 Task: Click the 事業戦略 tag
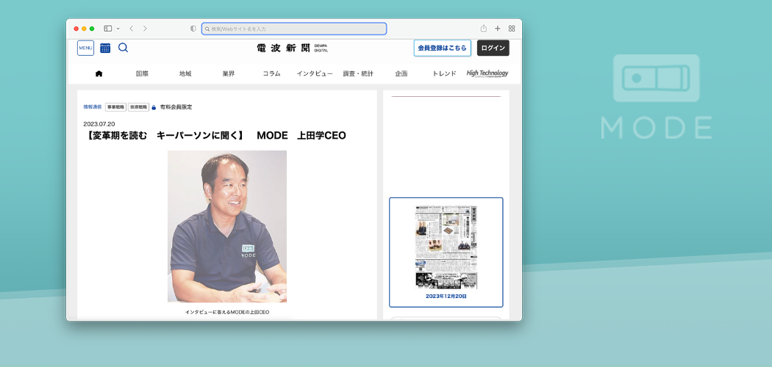point(115,107)
